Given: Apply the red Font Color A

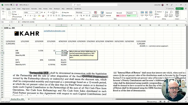Looking at the screenshot, I should pyautogui.click(x=43, y=16).
